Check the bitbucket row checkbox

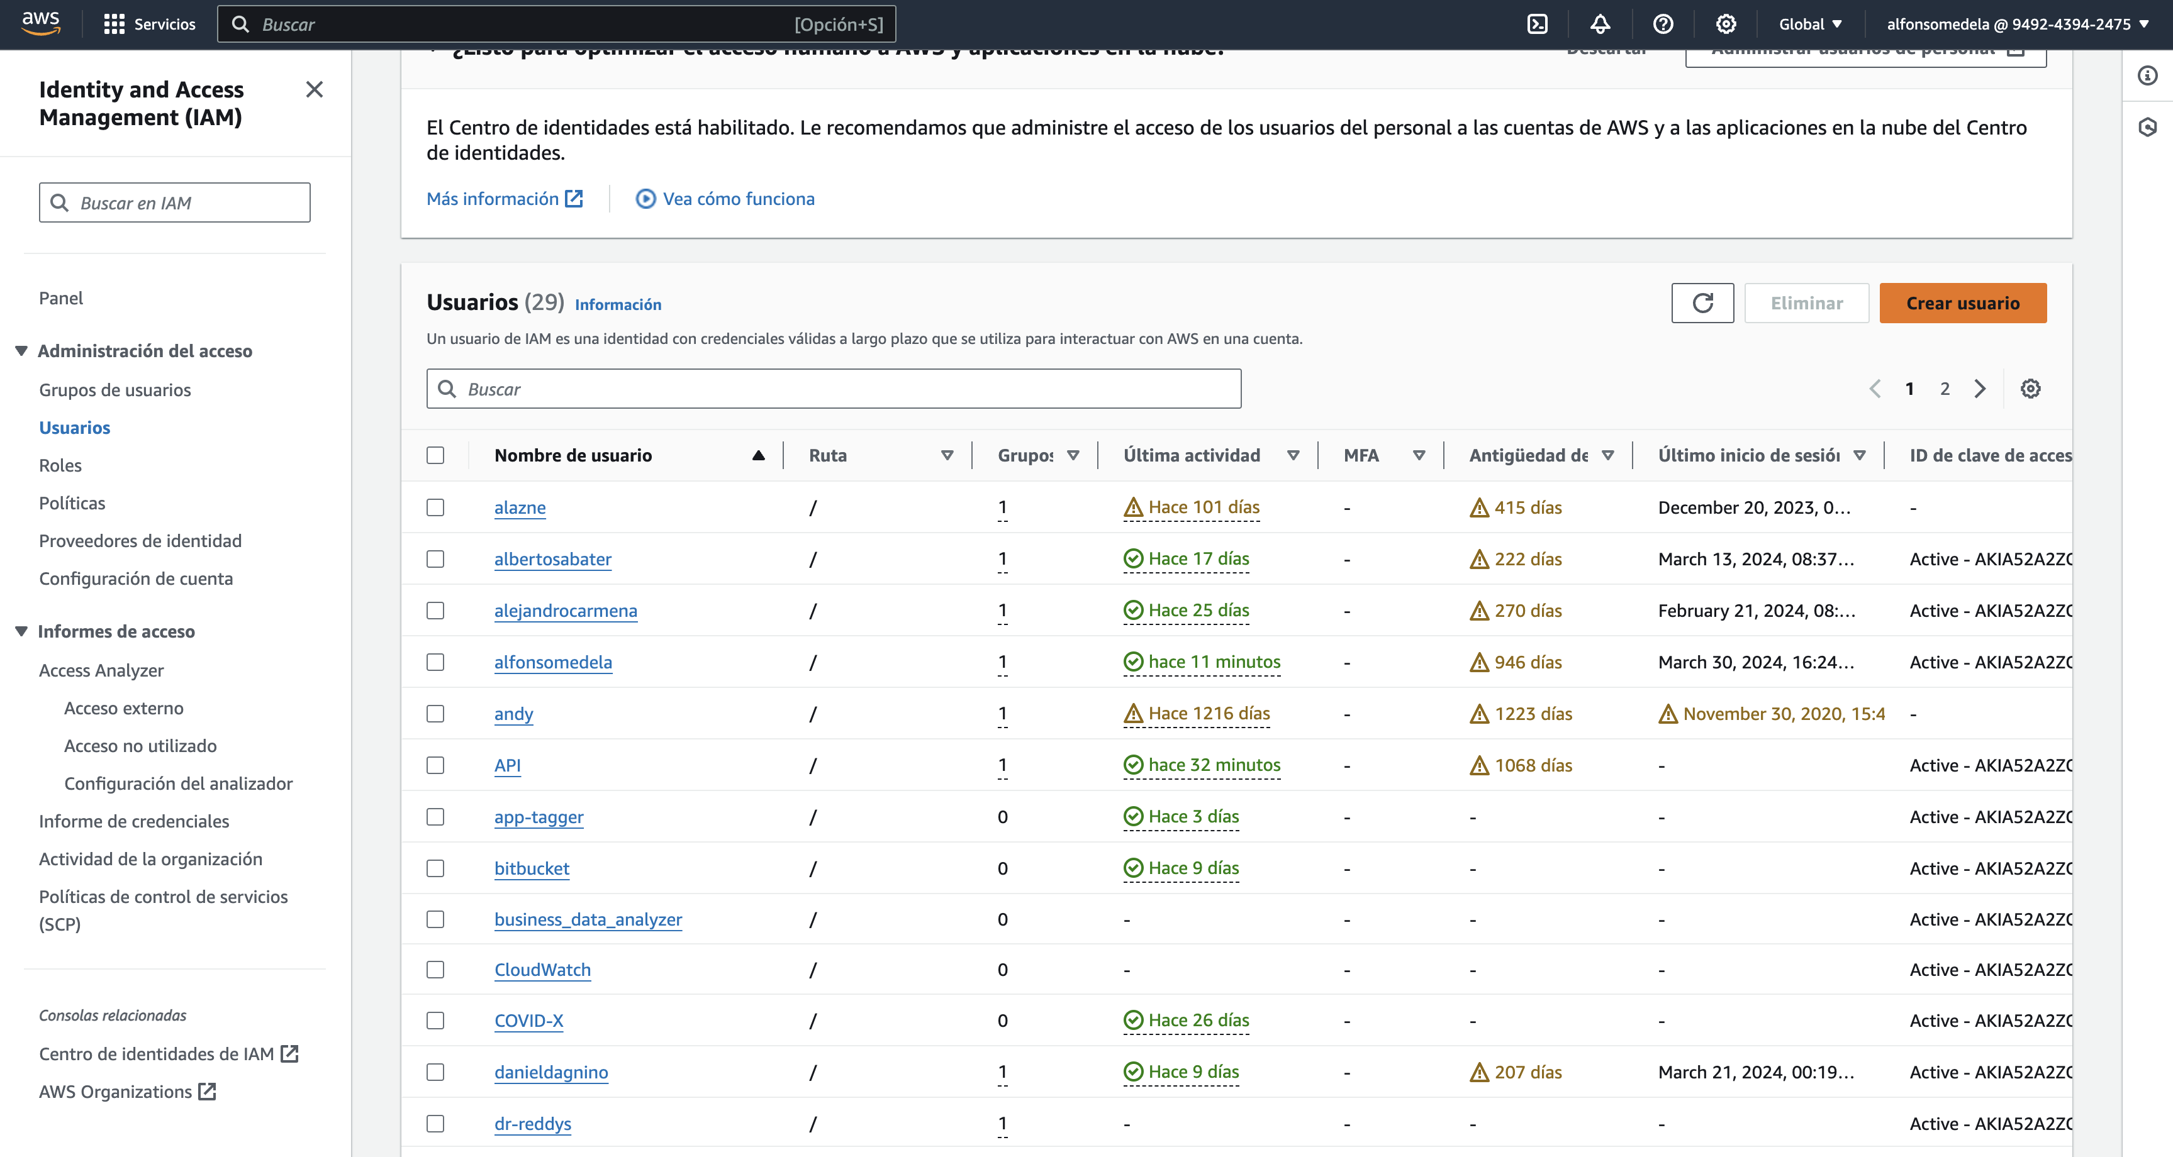tap(435, 868)
